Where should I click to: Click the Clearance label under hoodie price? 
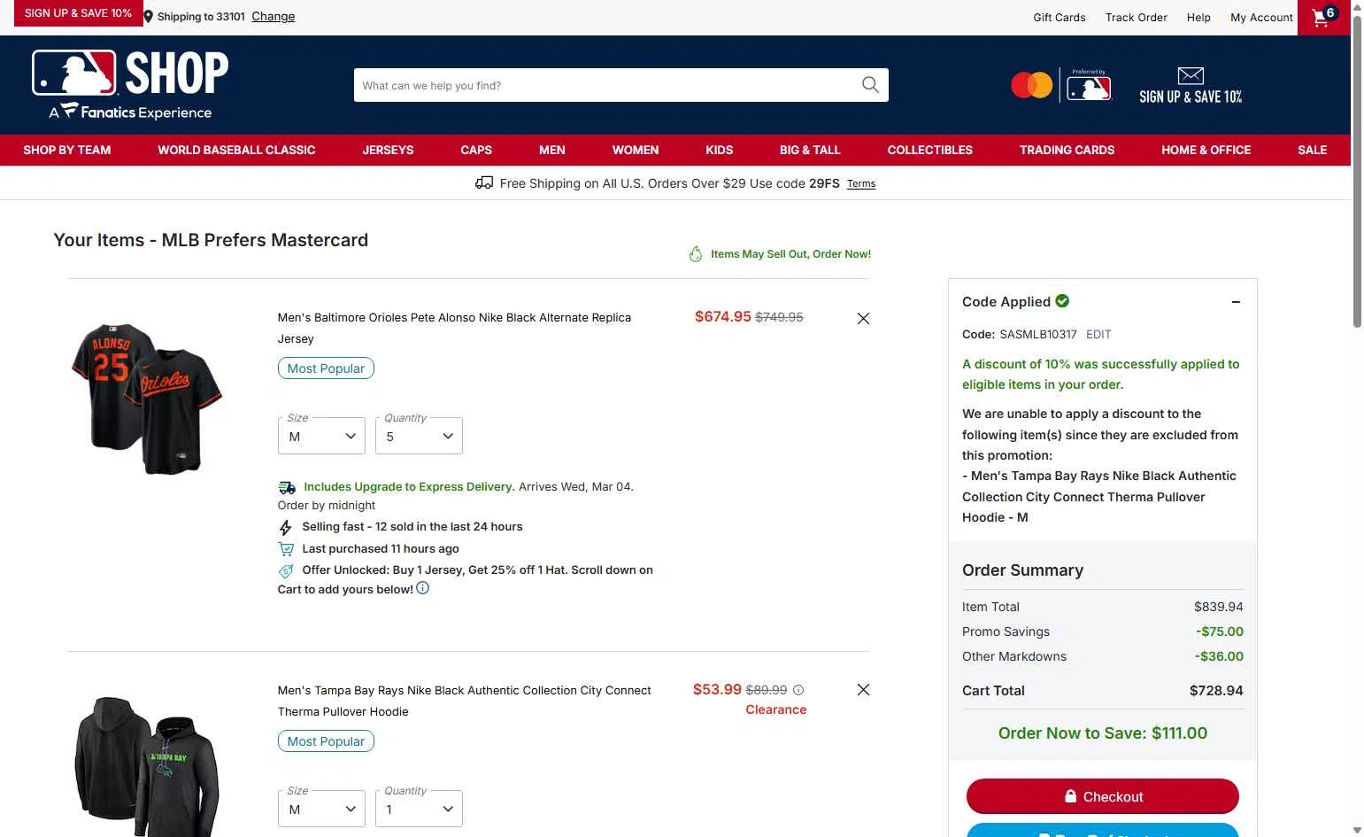[776, 709]
